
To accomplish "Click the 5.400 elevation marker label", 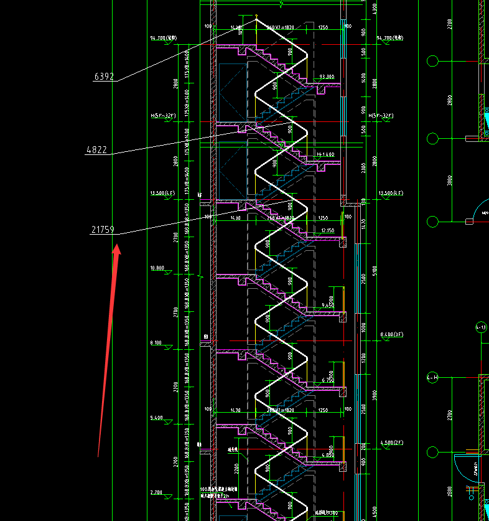I will (156, 418).
